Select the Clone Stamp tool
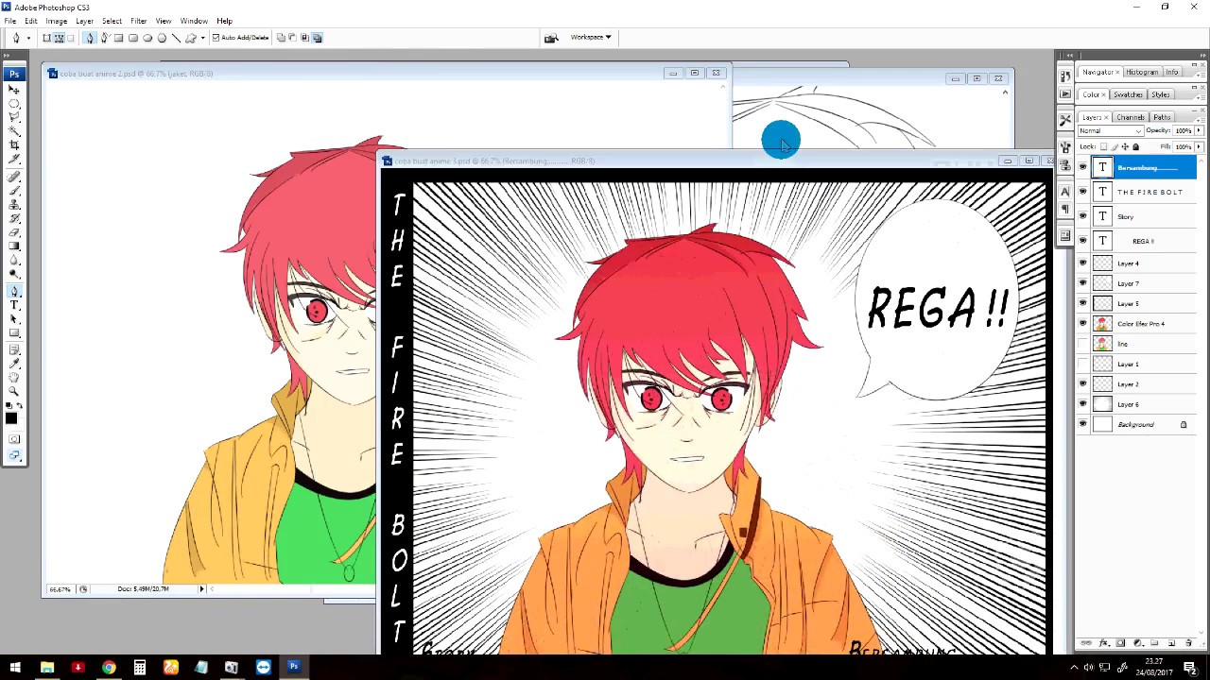This screenshot has height=680, width=1210. point(13,205)
